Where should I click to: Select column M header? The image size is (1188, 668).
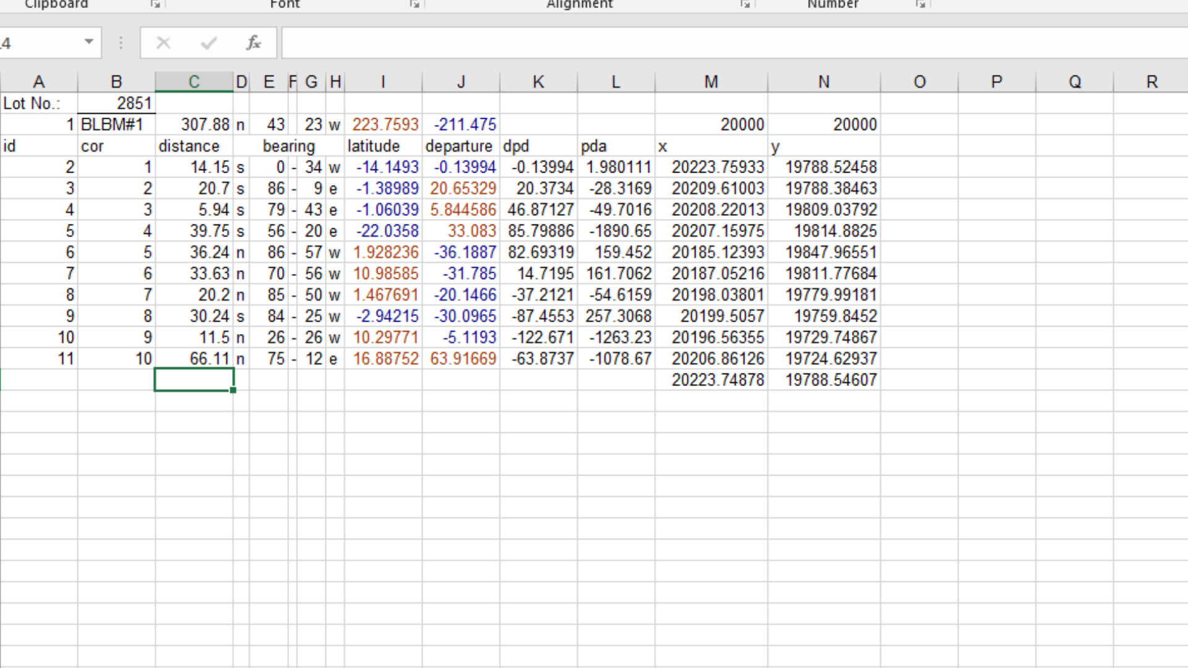point(711,82)
